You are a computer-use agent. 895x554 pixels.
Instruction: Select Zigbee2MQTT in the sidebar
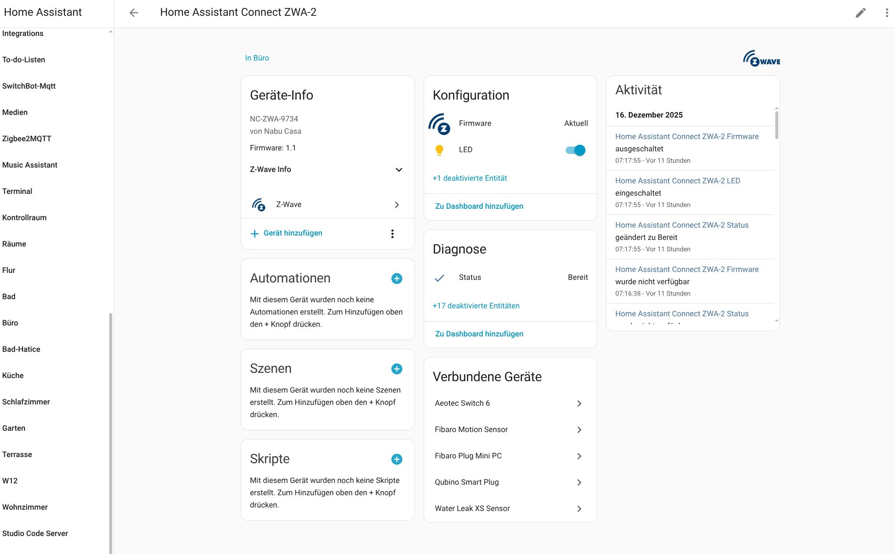click(27, 139)
